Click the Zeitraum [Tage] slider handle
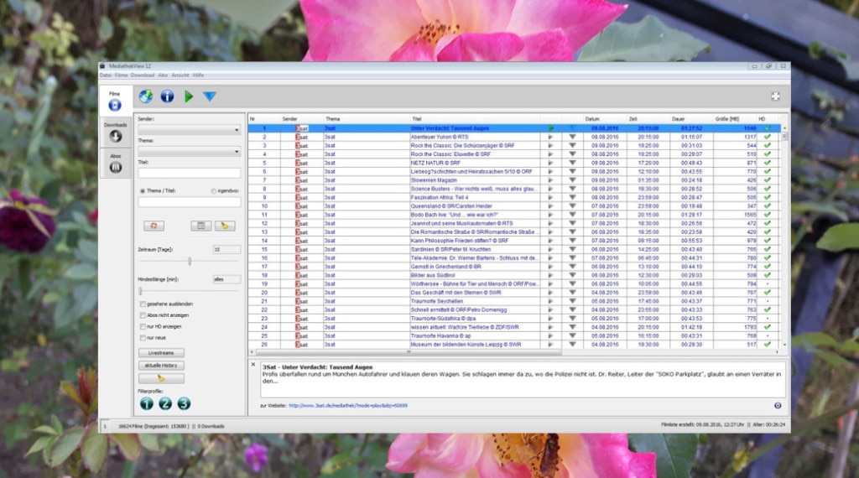Screen dimensions: 859x478 189,262
